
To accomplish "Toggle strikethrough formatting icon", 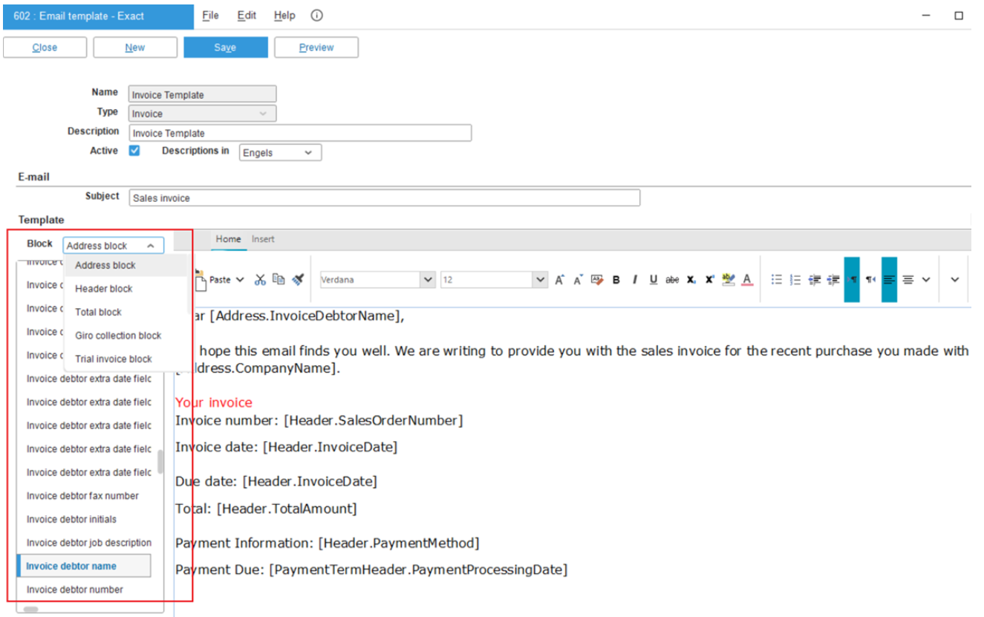I will click(x=672, y=280).
